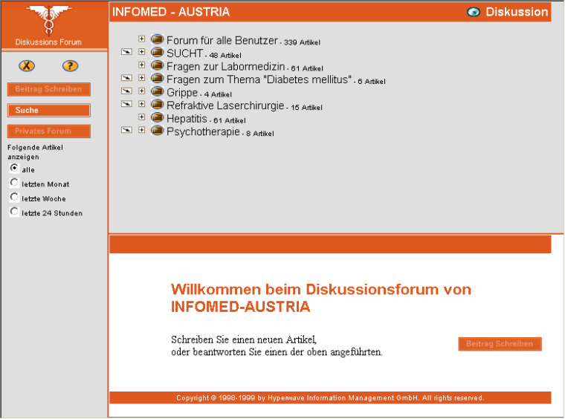
Task: Expand the SUCHT forum plus box
Action: point(141,52)
